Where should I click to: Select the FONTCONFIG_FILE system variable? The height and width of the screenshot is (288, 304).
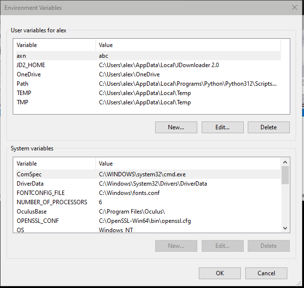pos(148,193)
